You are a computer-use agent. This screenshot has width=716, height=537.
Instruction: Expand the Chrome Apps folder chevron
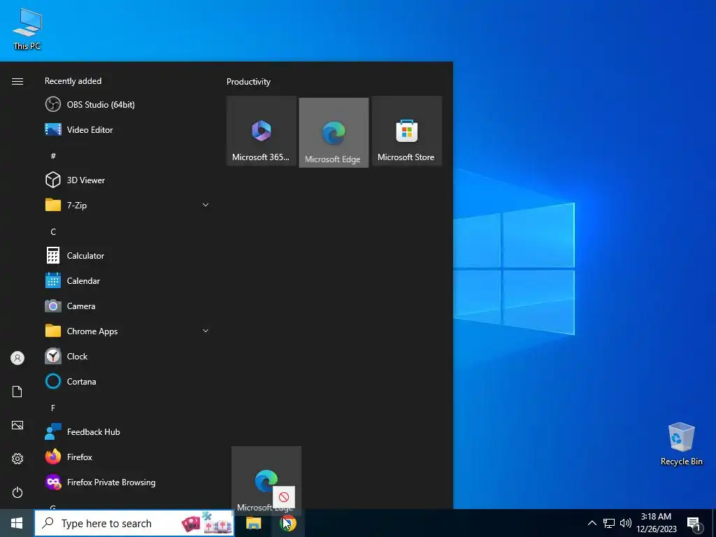(x=206, y=331)
